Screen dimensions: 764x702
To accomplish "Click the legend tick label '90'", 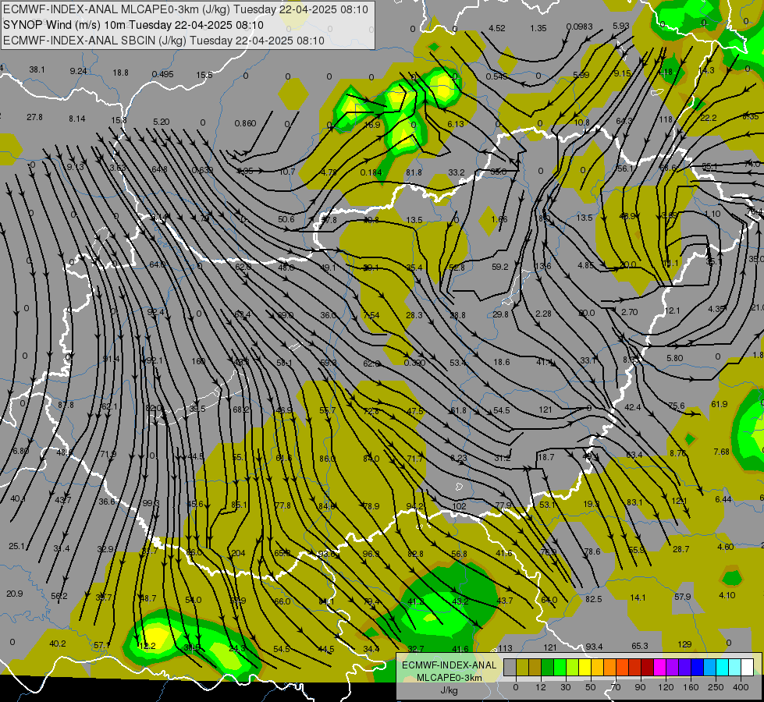I will (x=640, y=687).
